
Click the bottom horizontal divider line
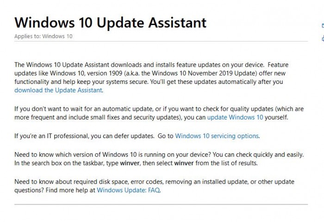click(161, 204)
